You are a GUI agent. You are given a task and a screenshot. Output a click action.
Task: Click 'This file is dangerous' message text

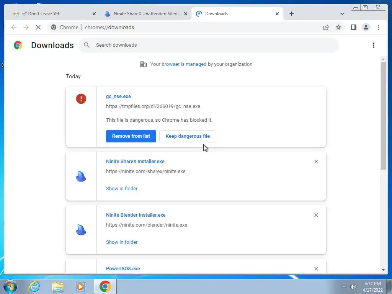159,120
